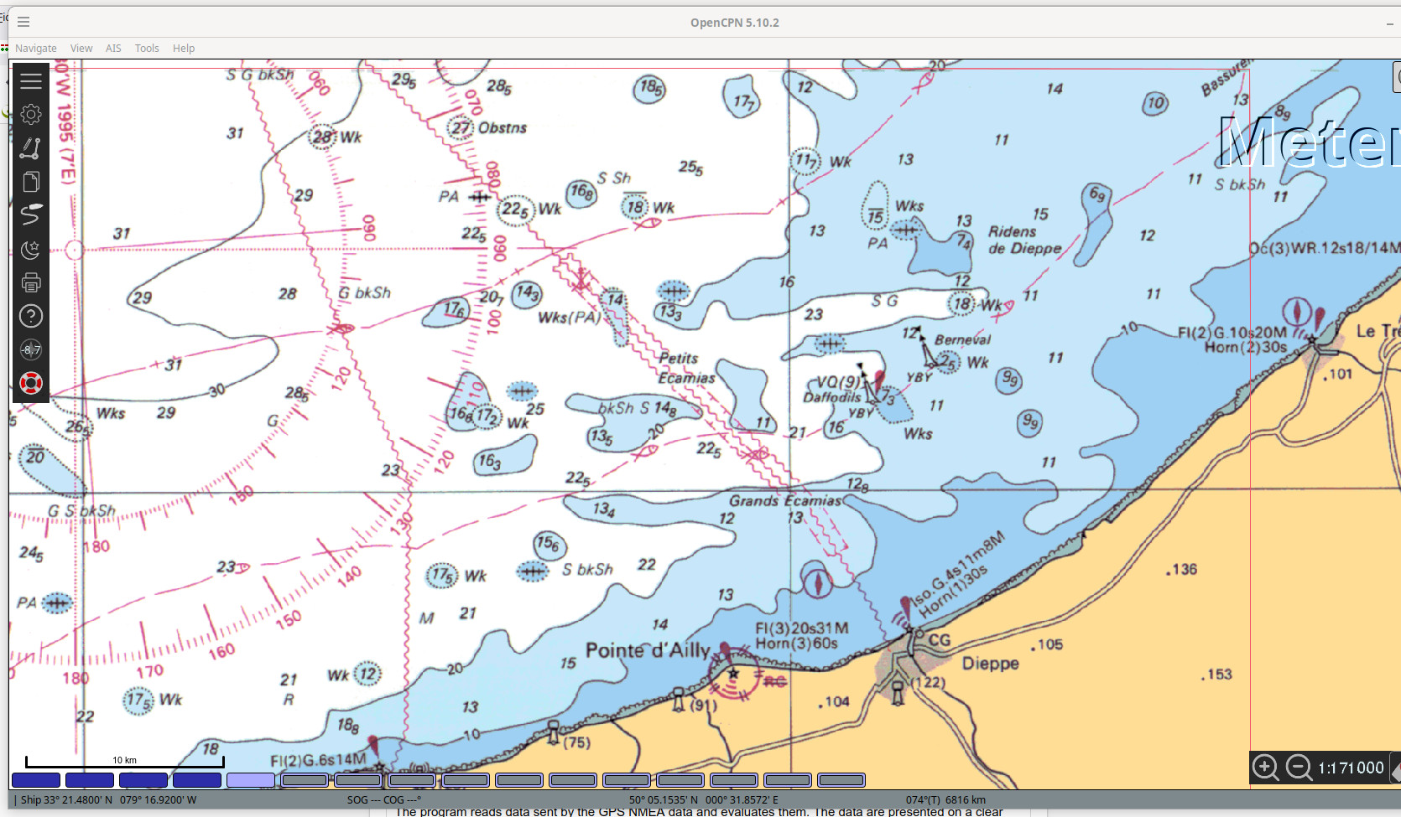Select the highlighted light-purple chart bar segment

tap(251, 780)
